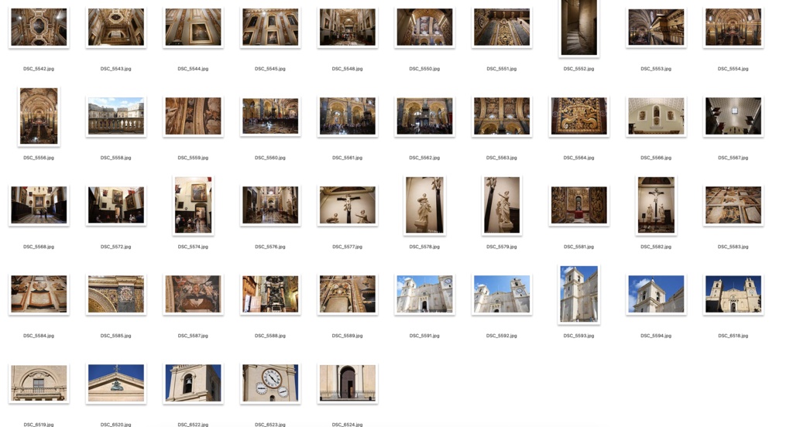
Task: Select the DSC_5581.jpg thumbnail
Action: pos(579,205)
